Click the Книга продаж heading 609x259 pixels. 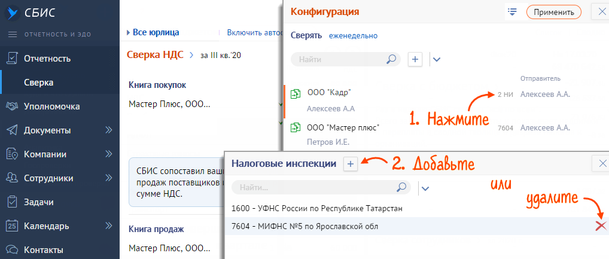(x=156, y=229)
